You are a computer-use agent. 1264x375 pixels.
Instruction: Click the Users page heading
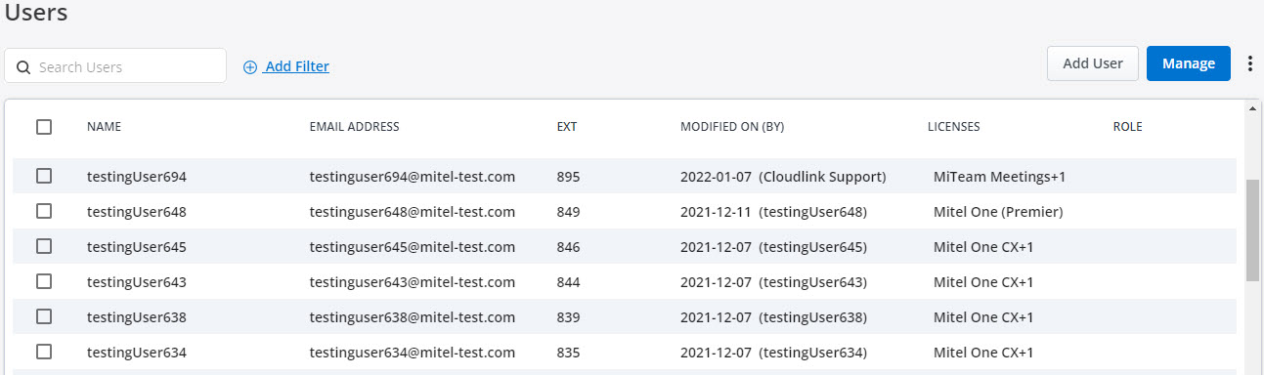click(x=36, y=13)
